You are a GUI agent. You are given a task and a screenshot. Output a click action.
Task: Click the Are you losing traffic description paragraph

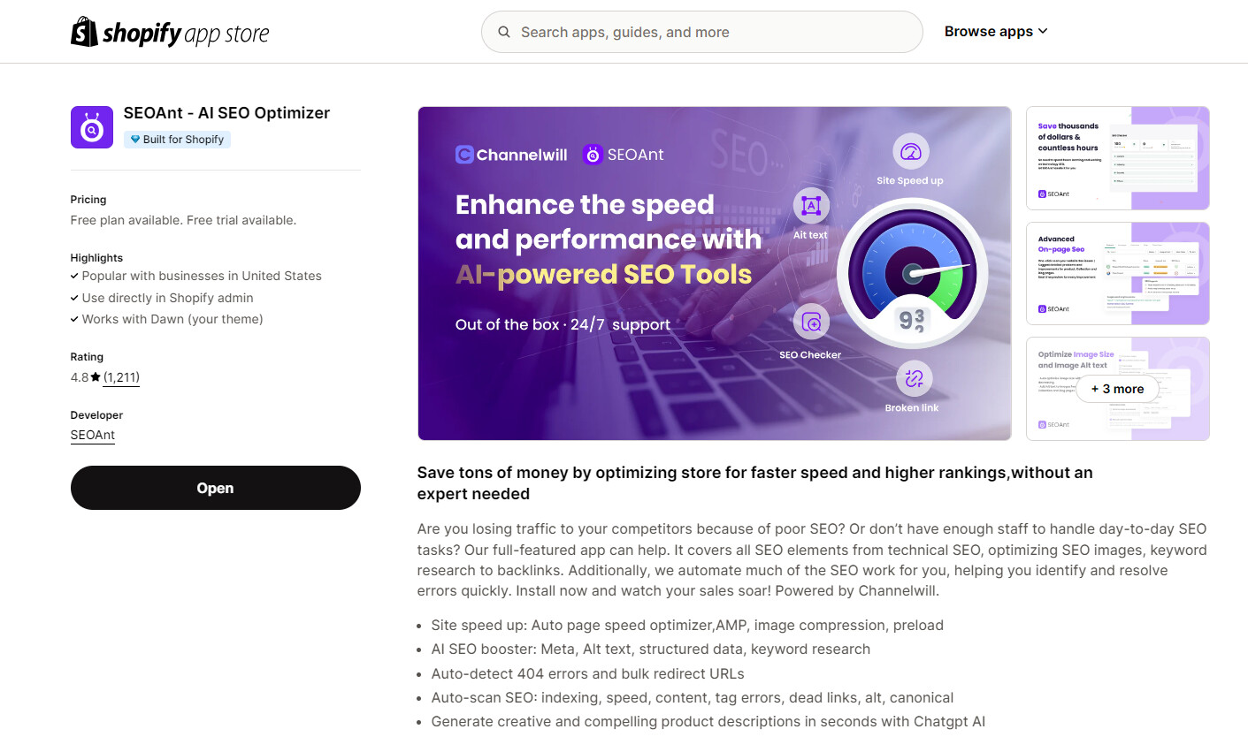click(812, 559)
